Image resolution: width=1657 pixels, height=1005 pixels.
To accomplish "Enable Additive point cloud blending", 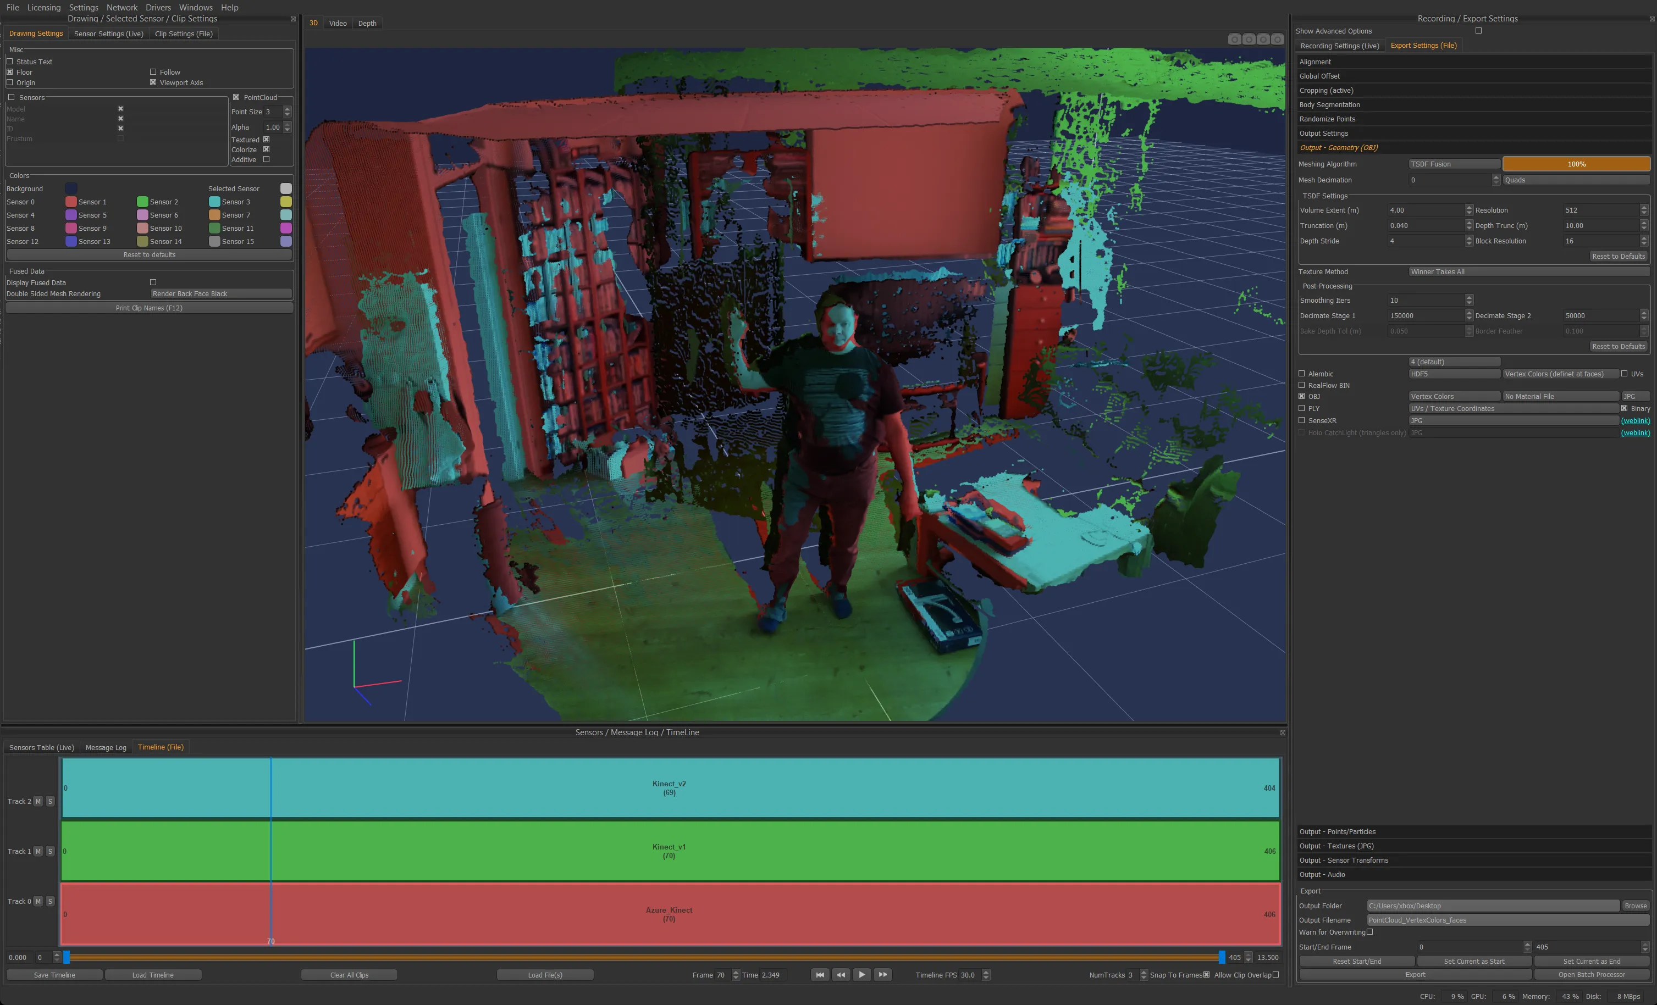I will (266, 159).
